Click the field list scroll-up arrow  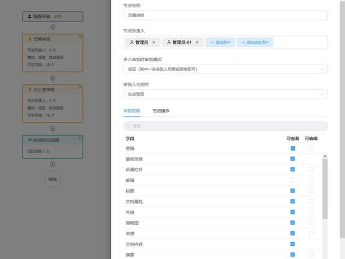(325, 156)
